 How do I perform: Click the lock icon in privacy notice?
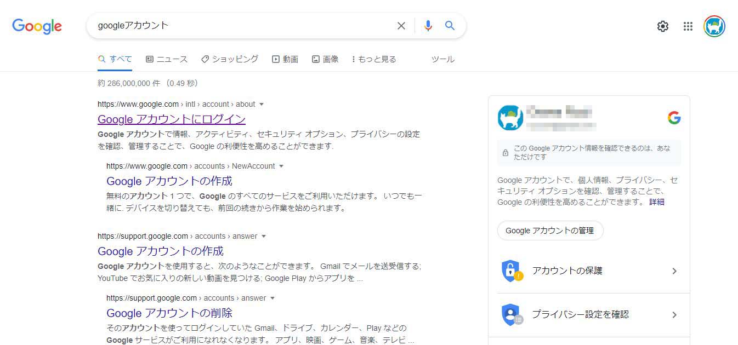(505, 153)
